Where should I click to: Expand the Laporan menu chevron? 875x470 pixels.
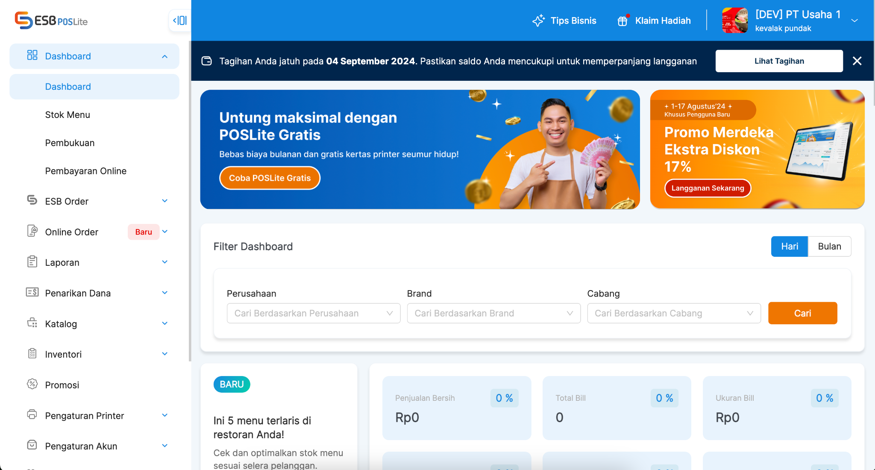click(x=165, y=262)
